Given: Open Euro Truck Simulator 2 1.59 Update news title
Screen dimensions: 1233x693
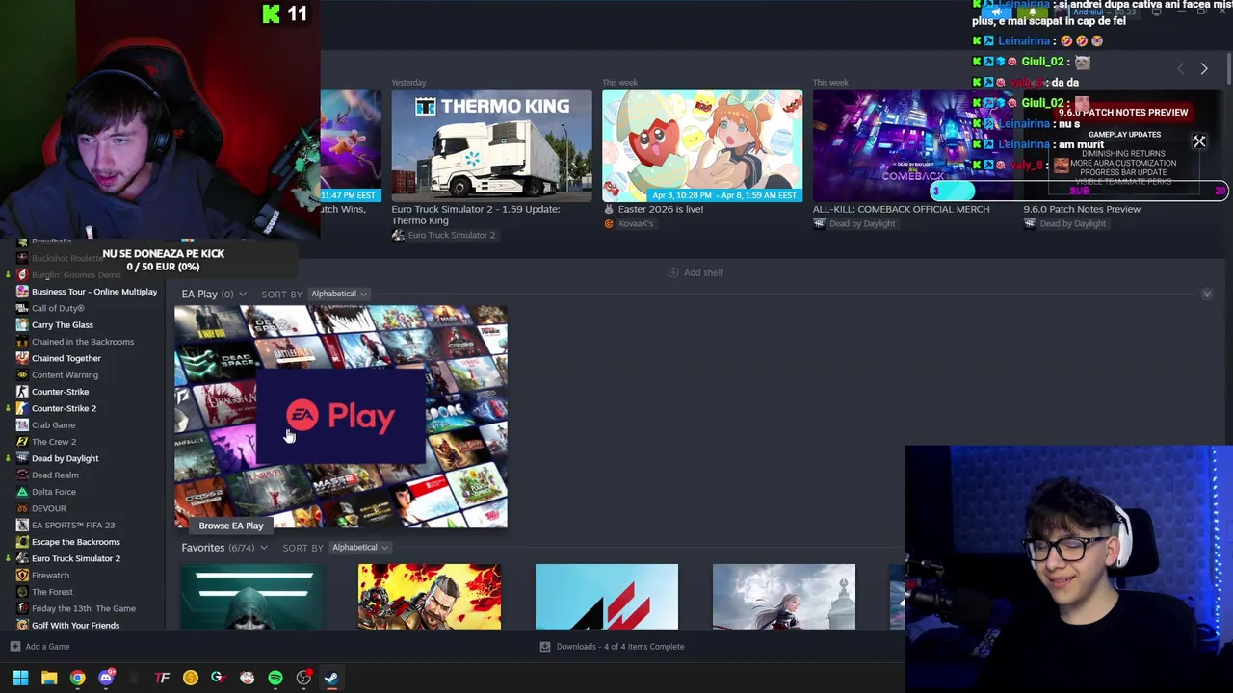Looking at the screenshot, I should [x=476, y=215].
